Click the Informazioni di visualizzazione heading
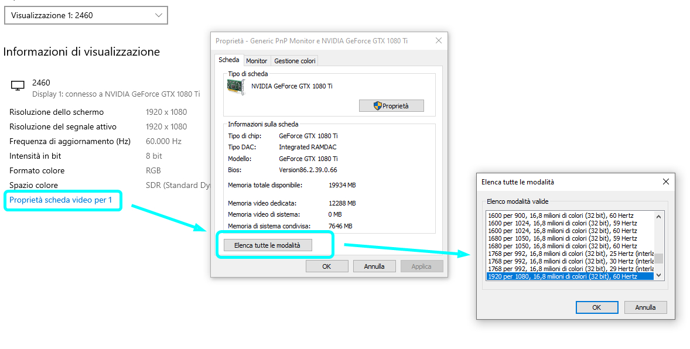The width and height of the screenshot is (690, 349). [x=81, y=52]
